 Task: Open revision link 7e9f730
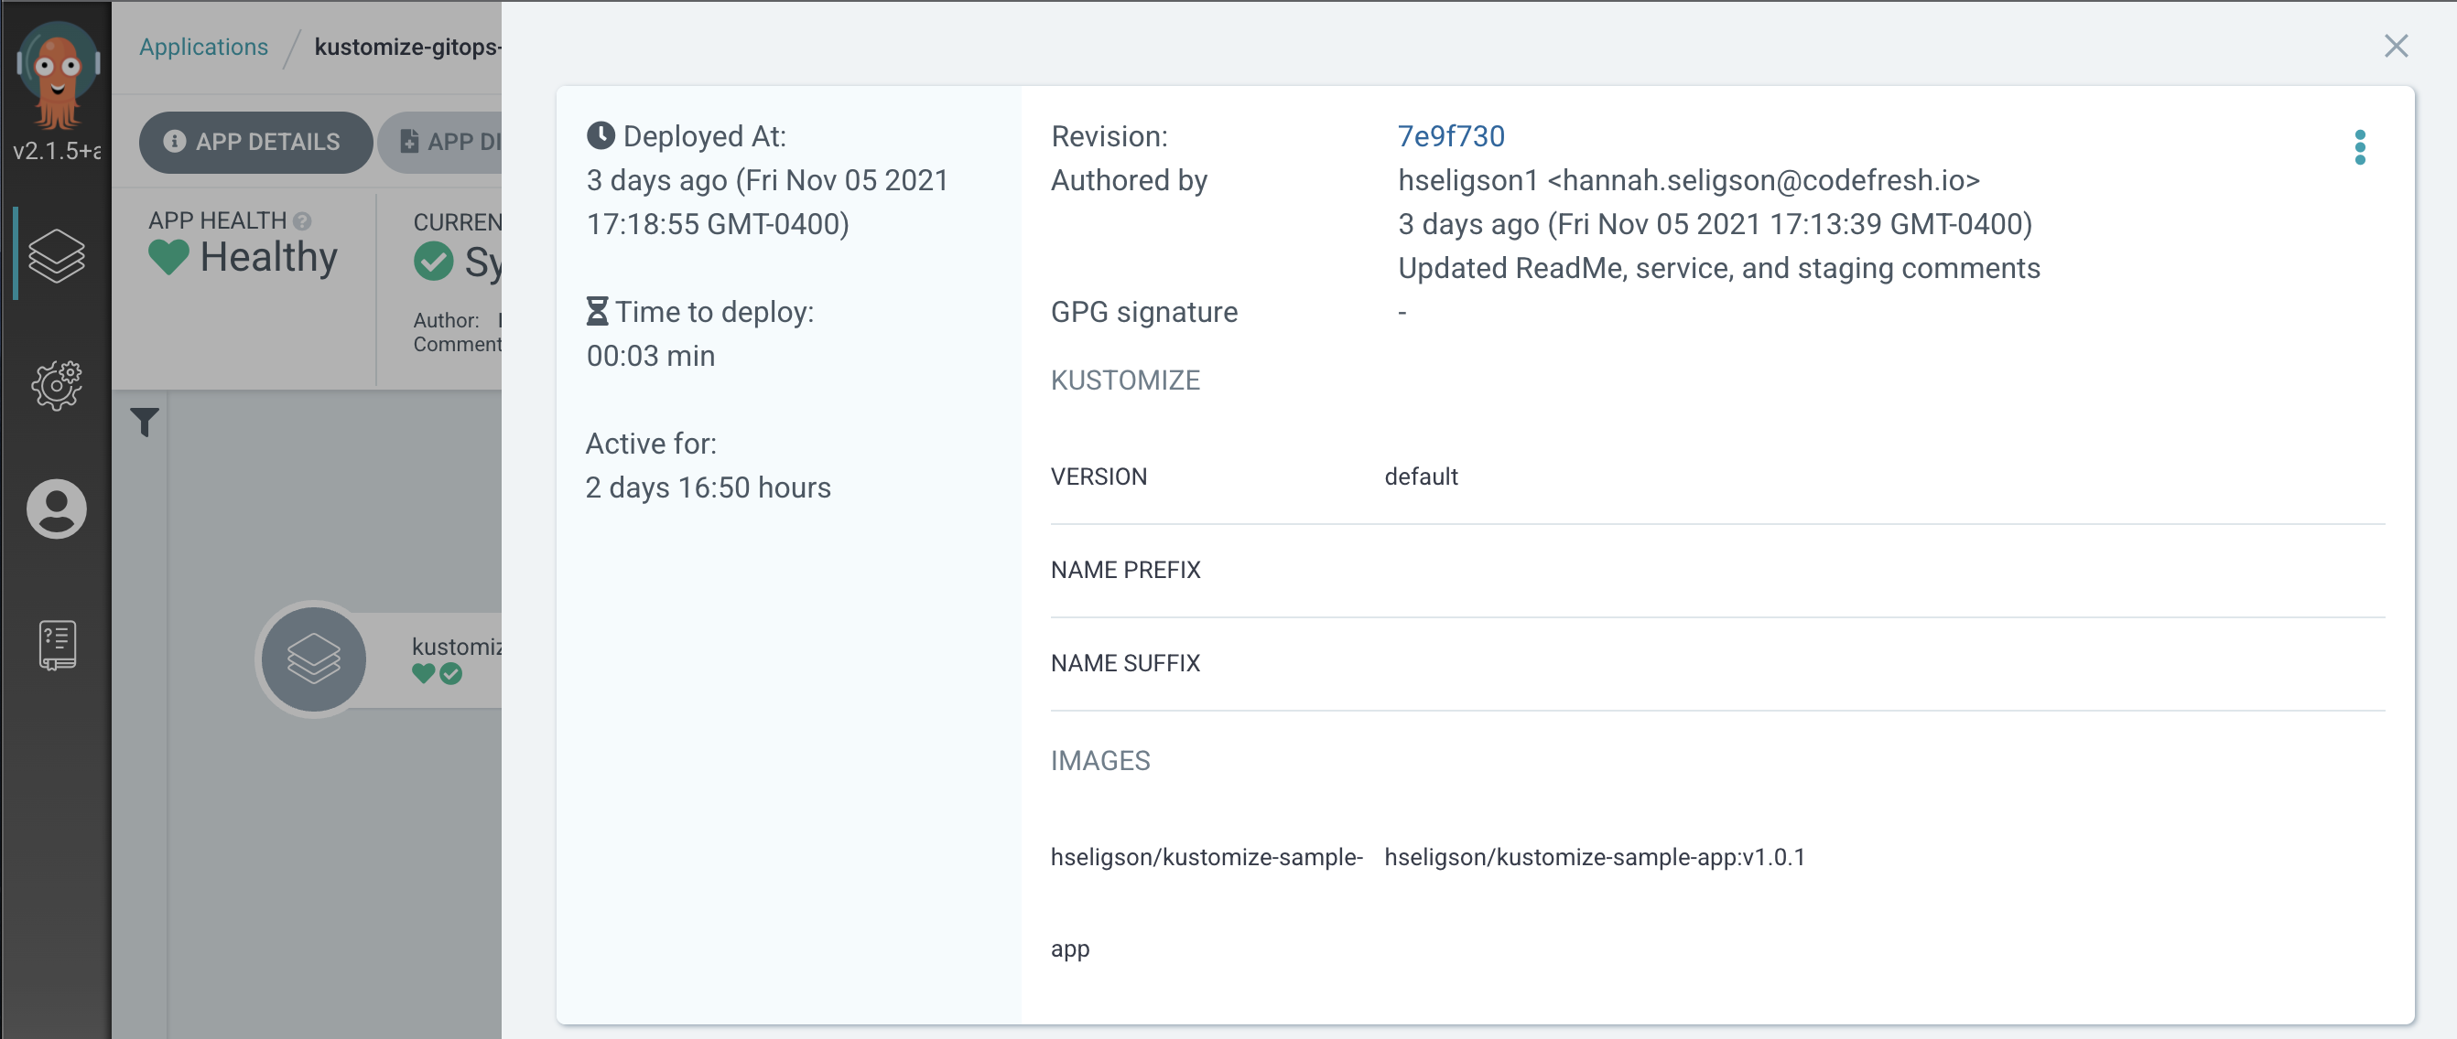click(x=1451, y=136)
